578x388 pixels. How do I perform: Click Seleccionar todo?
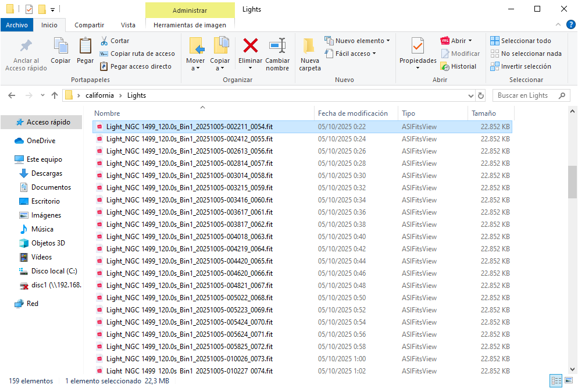tap(520, 41)
